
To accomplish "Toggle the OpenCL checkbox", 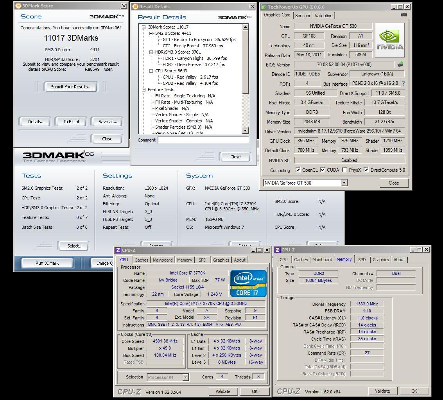I will pyautogui.click(x=298, y=170).
